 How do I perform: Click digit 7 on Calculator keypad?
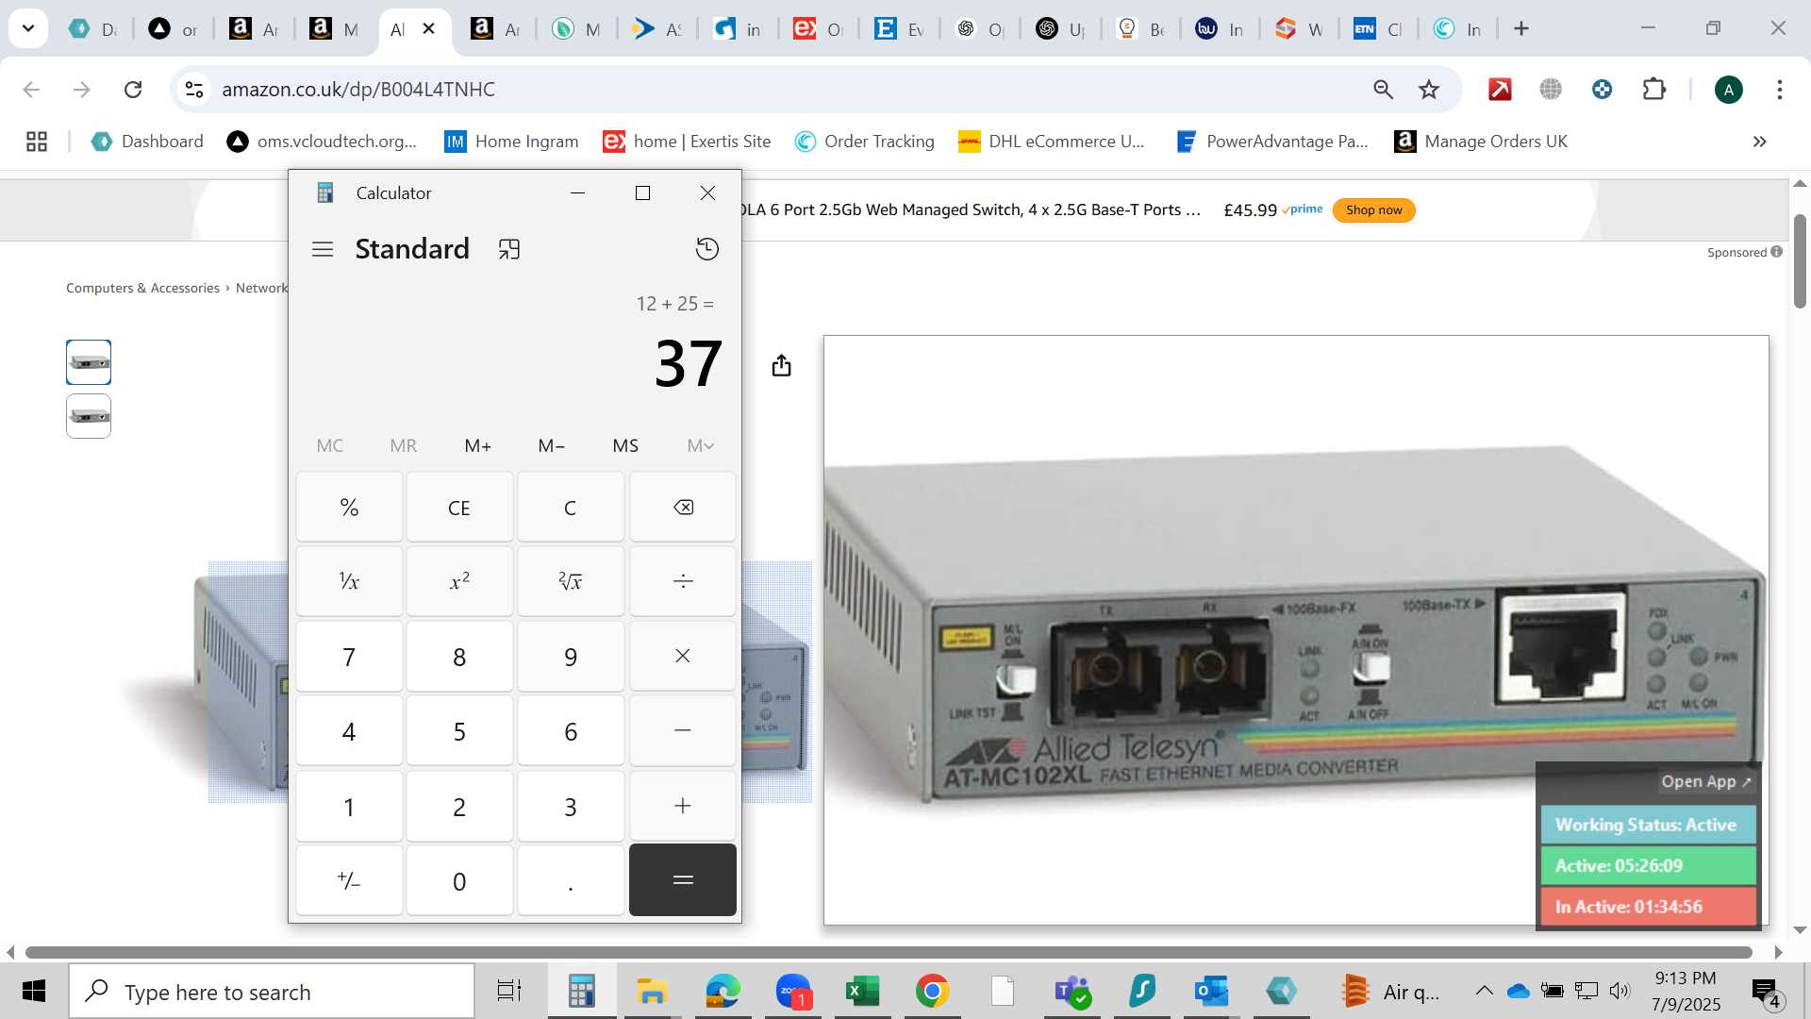(349, 656)
